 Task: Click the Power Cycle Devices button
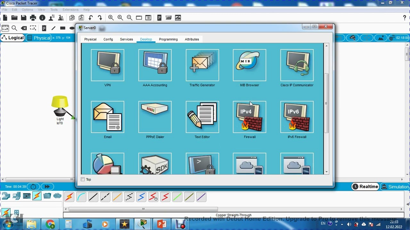pos(33,187)
